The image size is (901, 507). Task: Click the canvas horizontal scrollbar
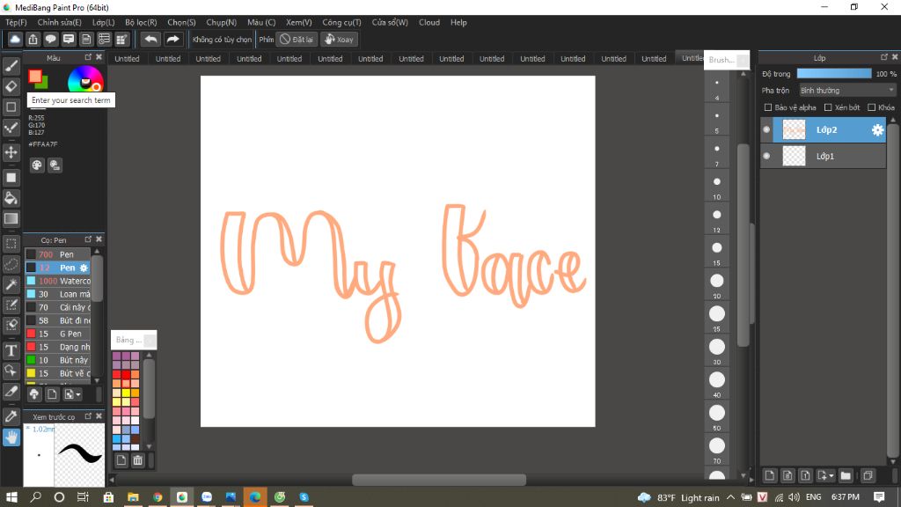pyautogui.click(x=438, y=480)
